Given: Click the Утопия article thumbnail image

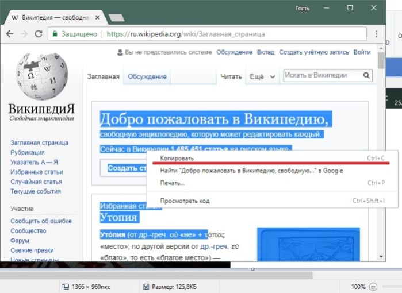Looking at the screenshot, I should coord(308,244).
